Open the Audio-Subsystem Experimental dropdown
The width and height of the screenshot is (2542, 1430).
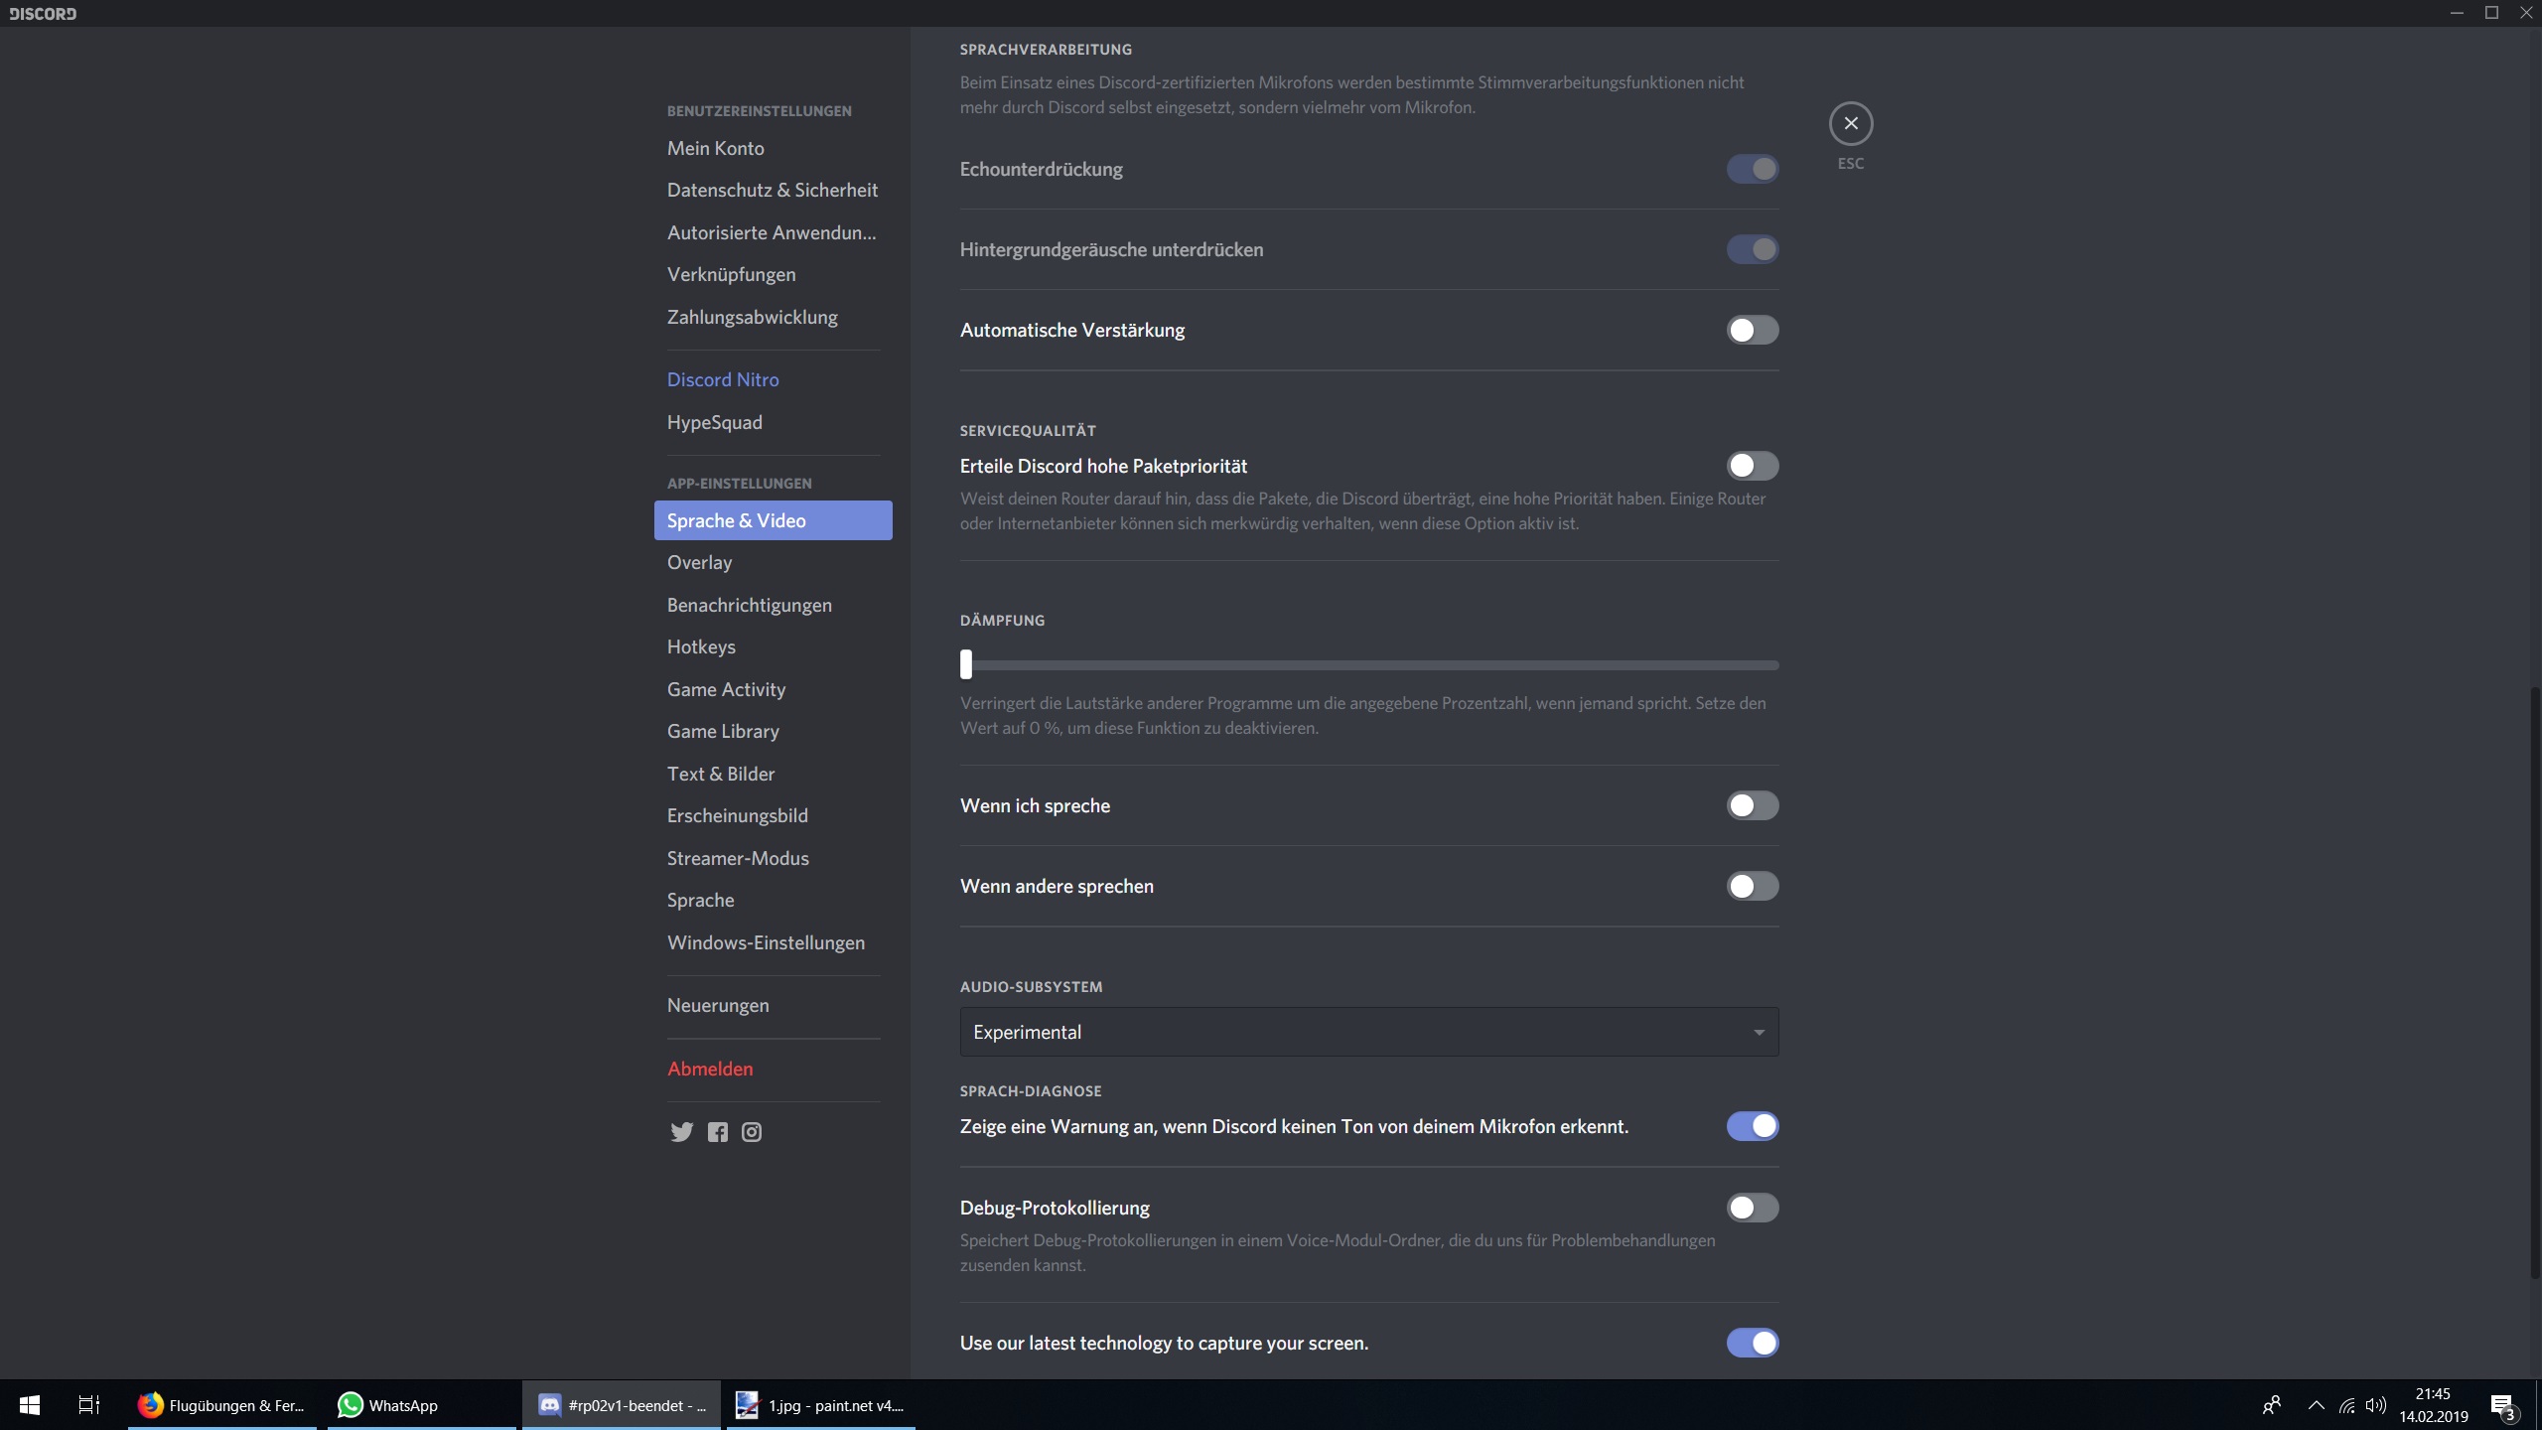click(1367, 1032)
